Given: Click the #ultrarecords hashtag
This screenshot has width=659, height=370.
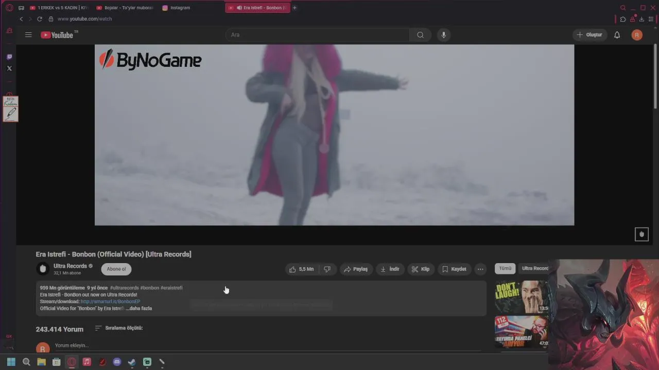Looking at the screenshot, I should (x=124, y=288).
